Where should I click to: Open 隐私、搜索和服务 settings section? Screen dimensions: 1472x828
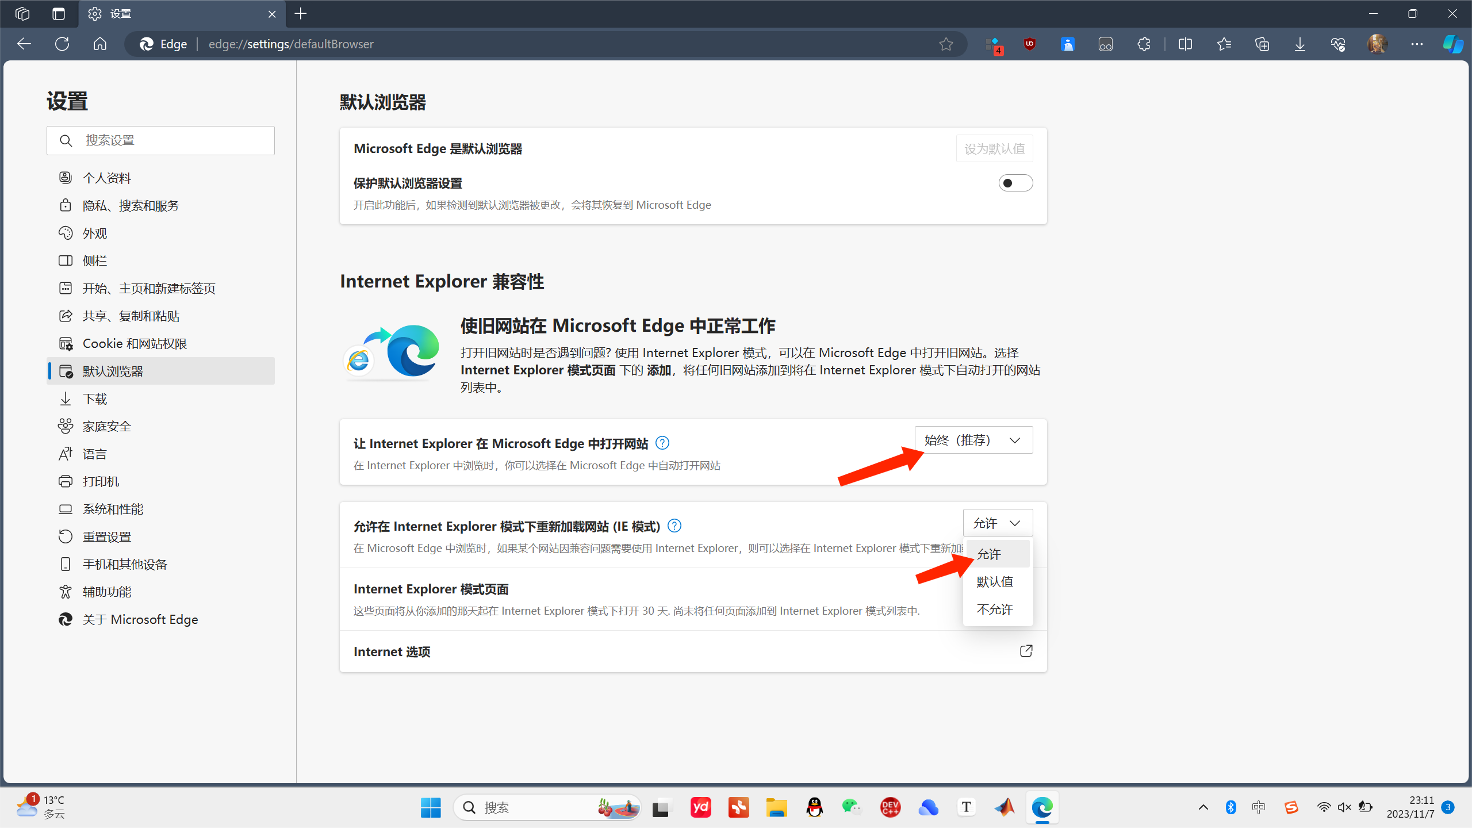[160, 205]
